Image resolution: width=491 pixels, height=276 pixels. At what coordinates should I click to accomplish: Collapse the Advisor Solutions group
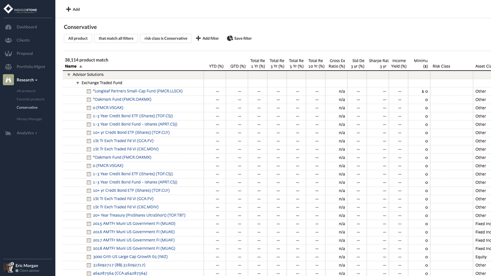(69, 75)
